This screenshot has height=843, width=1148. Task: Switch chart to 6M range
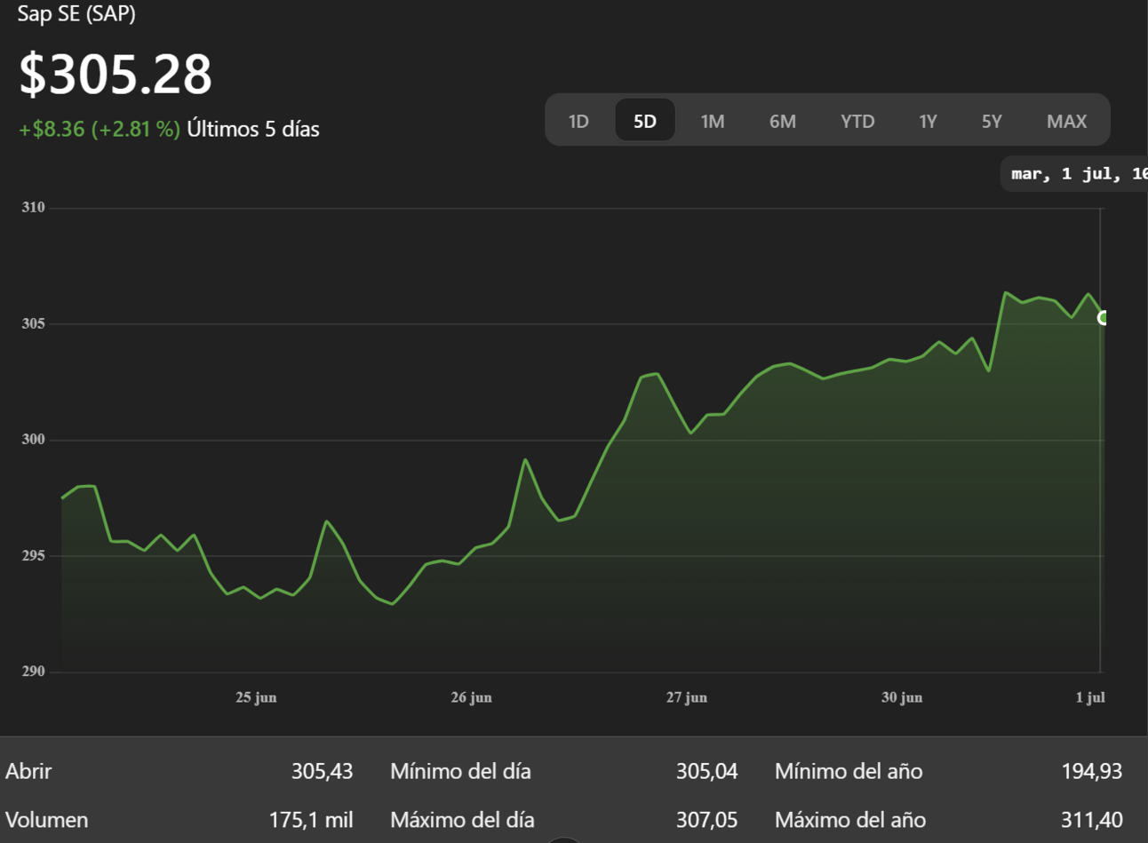pyautogui.click(x=783, y=121)
